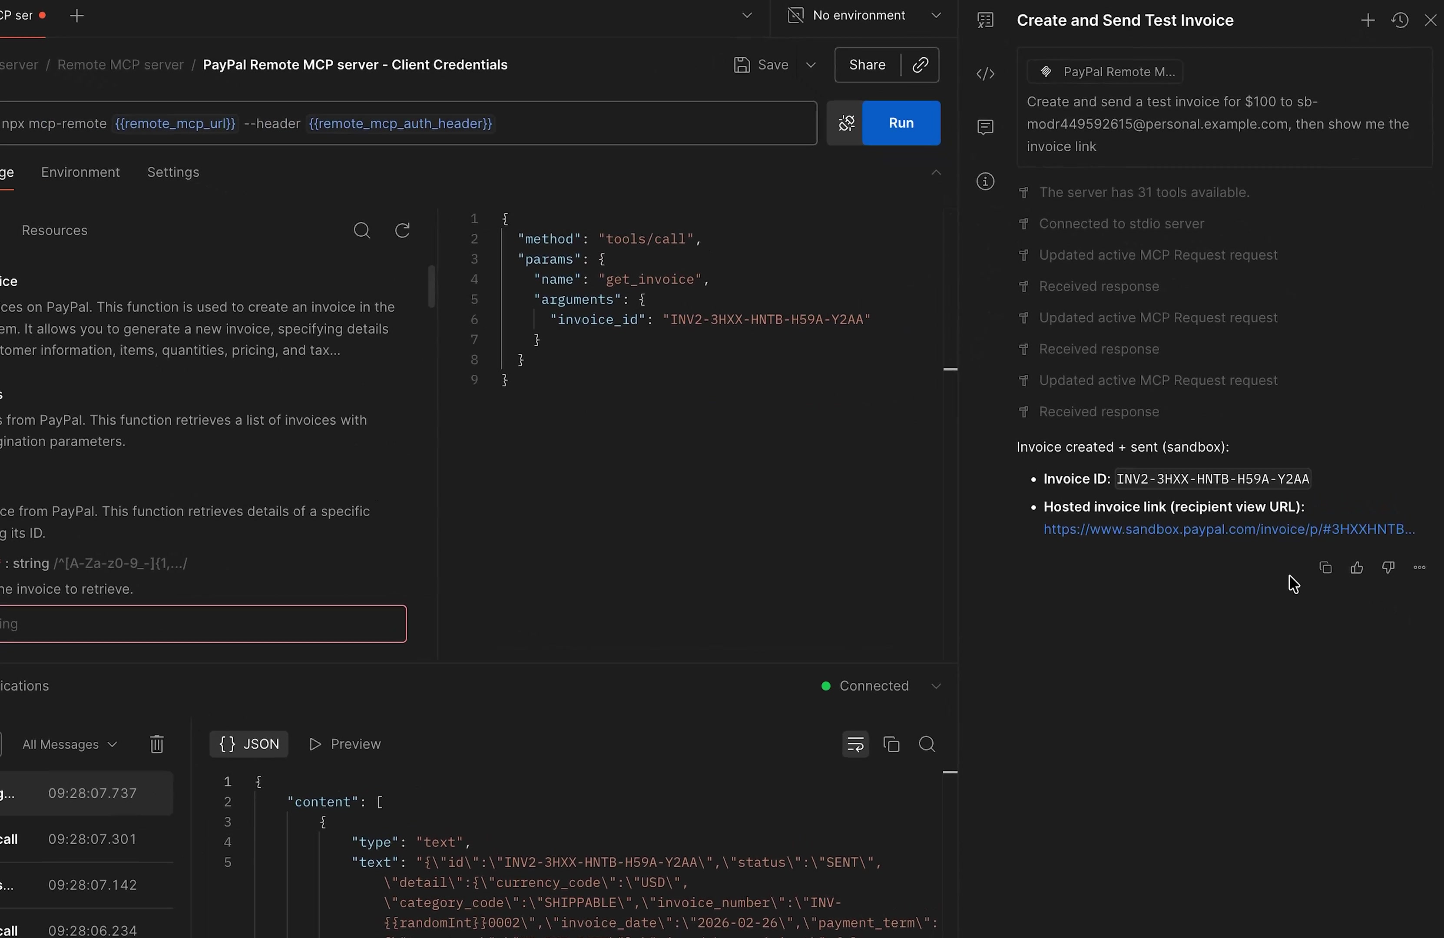Screen dimensions: 1444x938
Task: Select the JSON view tab
Action: coord(249,744)
